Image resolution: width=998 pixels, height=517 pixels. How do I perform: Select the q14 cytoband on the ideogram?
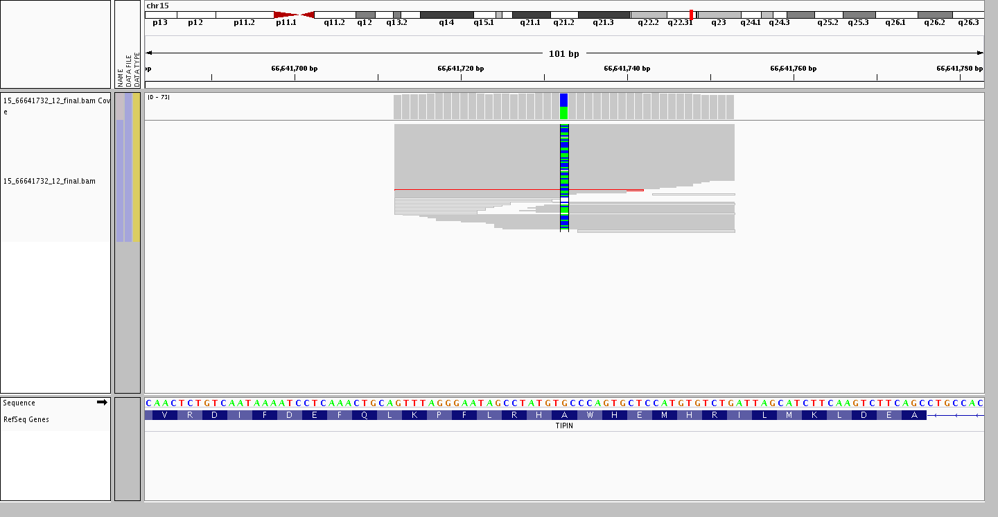click(x=446, y=15)
